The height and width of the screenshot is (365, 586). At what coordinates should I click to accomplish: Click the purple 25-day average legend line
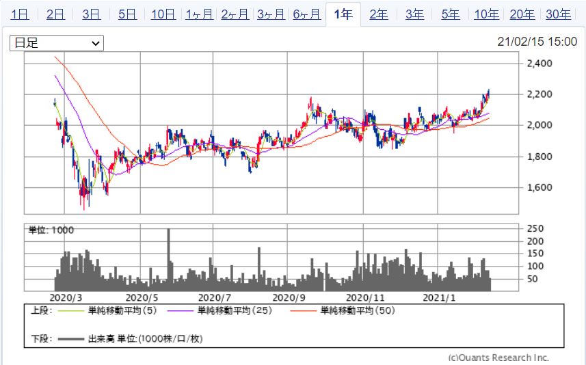click(180, 311)
